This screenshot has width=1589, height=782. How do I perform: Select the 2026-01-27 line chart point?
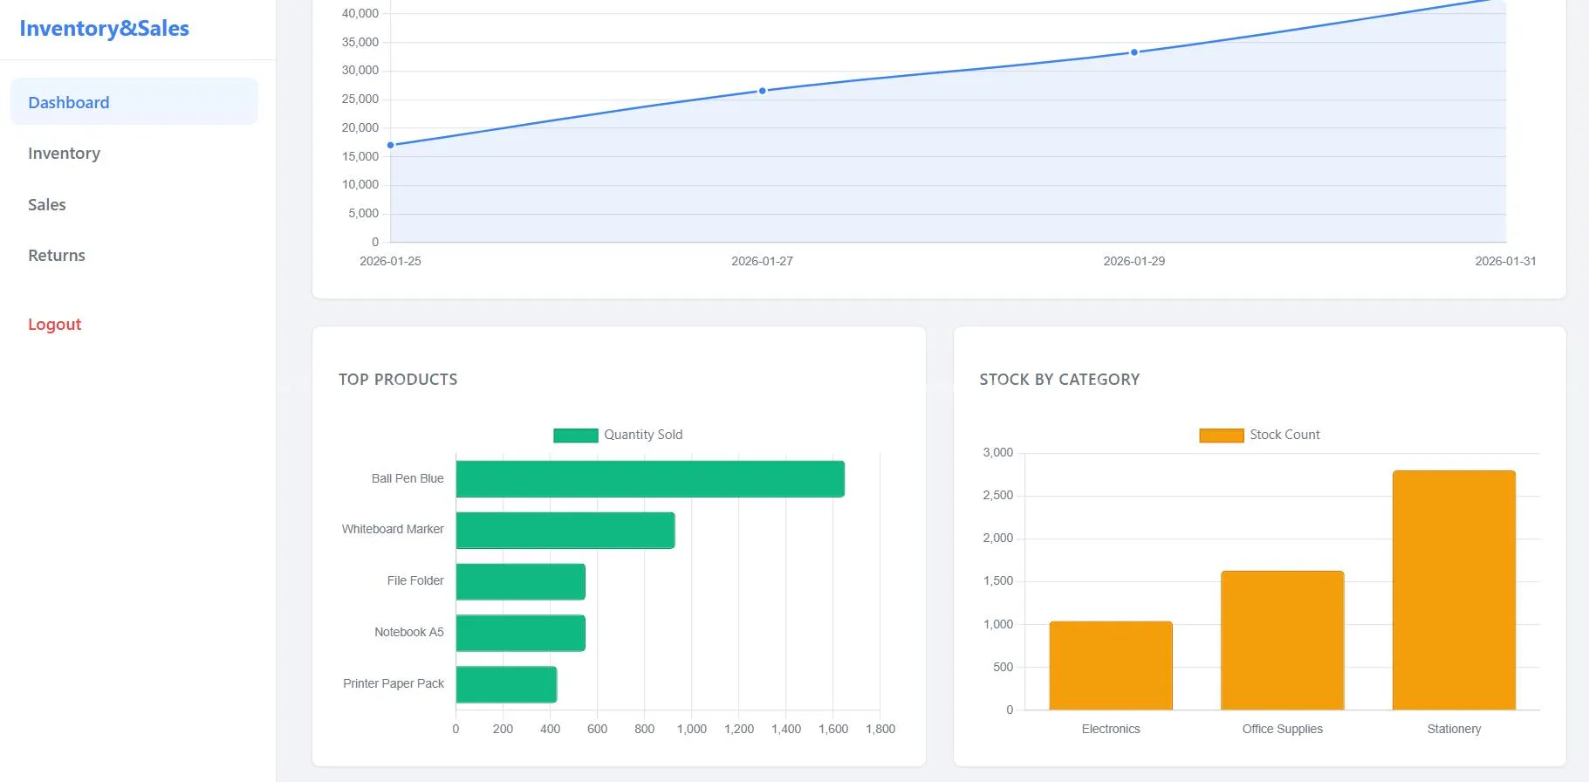(763, 91)
